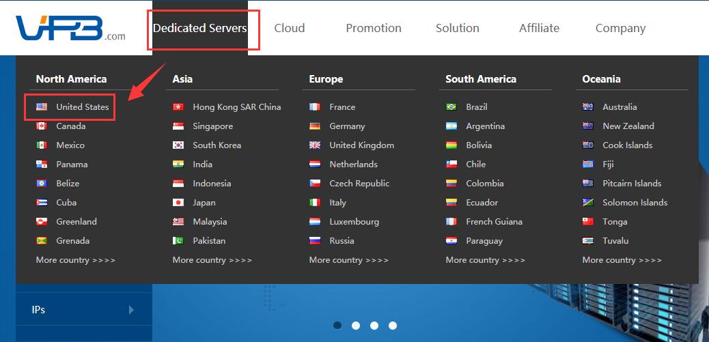This screenshot has height=342, width=709.
Task: Choose Fiji from Oceania list
Action: pyautogui.click(x=608, y=165)
